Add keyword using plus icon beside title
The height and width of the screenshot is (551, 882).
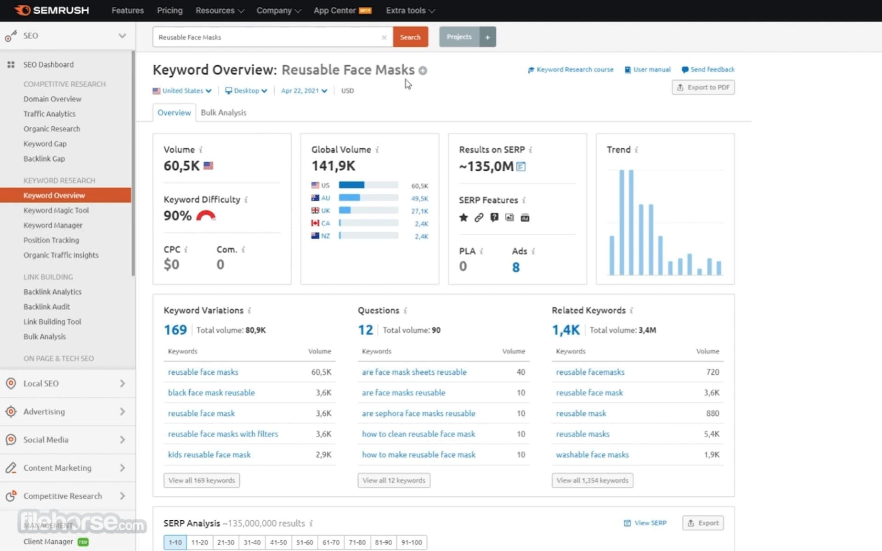(423, 70)
